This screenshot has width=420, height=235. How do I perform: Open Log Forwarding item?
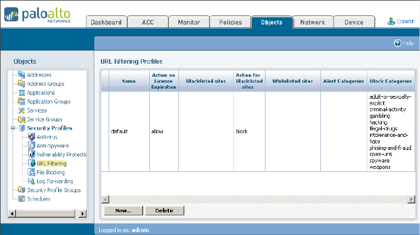[55, 181]
